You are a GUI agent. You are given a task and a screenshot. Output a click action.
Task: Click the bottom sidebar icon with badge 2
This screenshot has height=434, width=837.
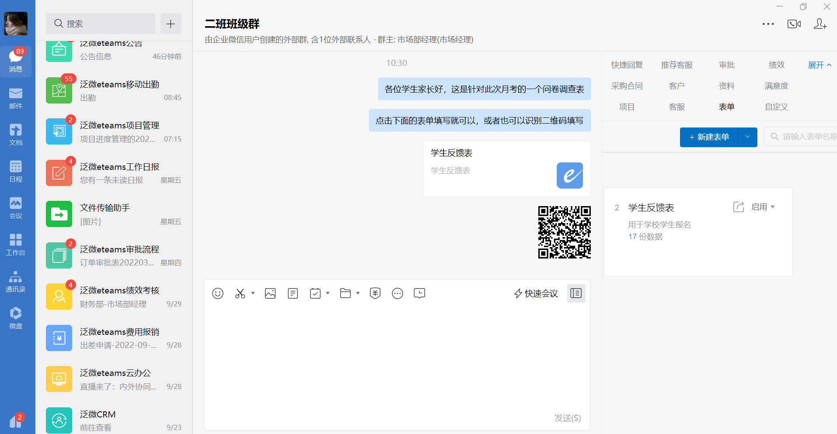[16, 421]
